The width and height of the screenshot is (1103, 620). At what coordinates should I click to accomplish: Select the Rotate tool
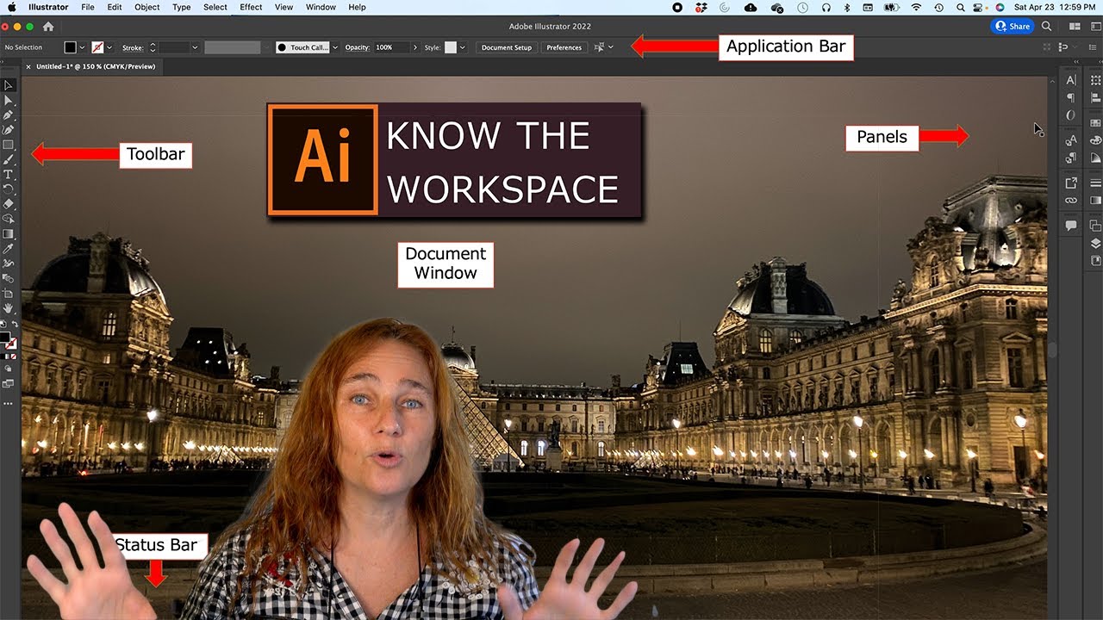[x=9, y=189]
